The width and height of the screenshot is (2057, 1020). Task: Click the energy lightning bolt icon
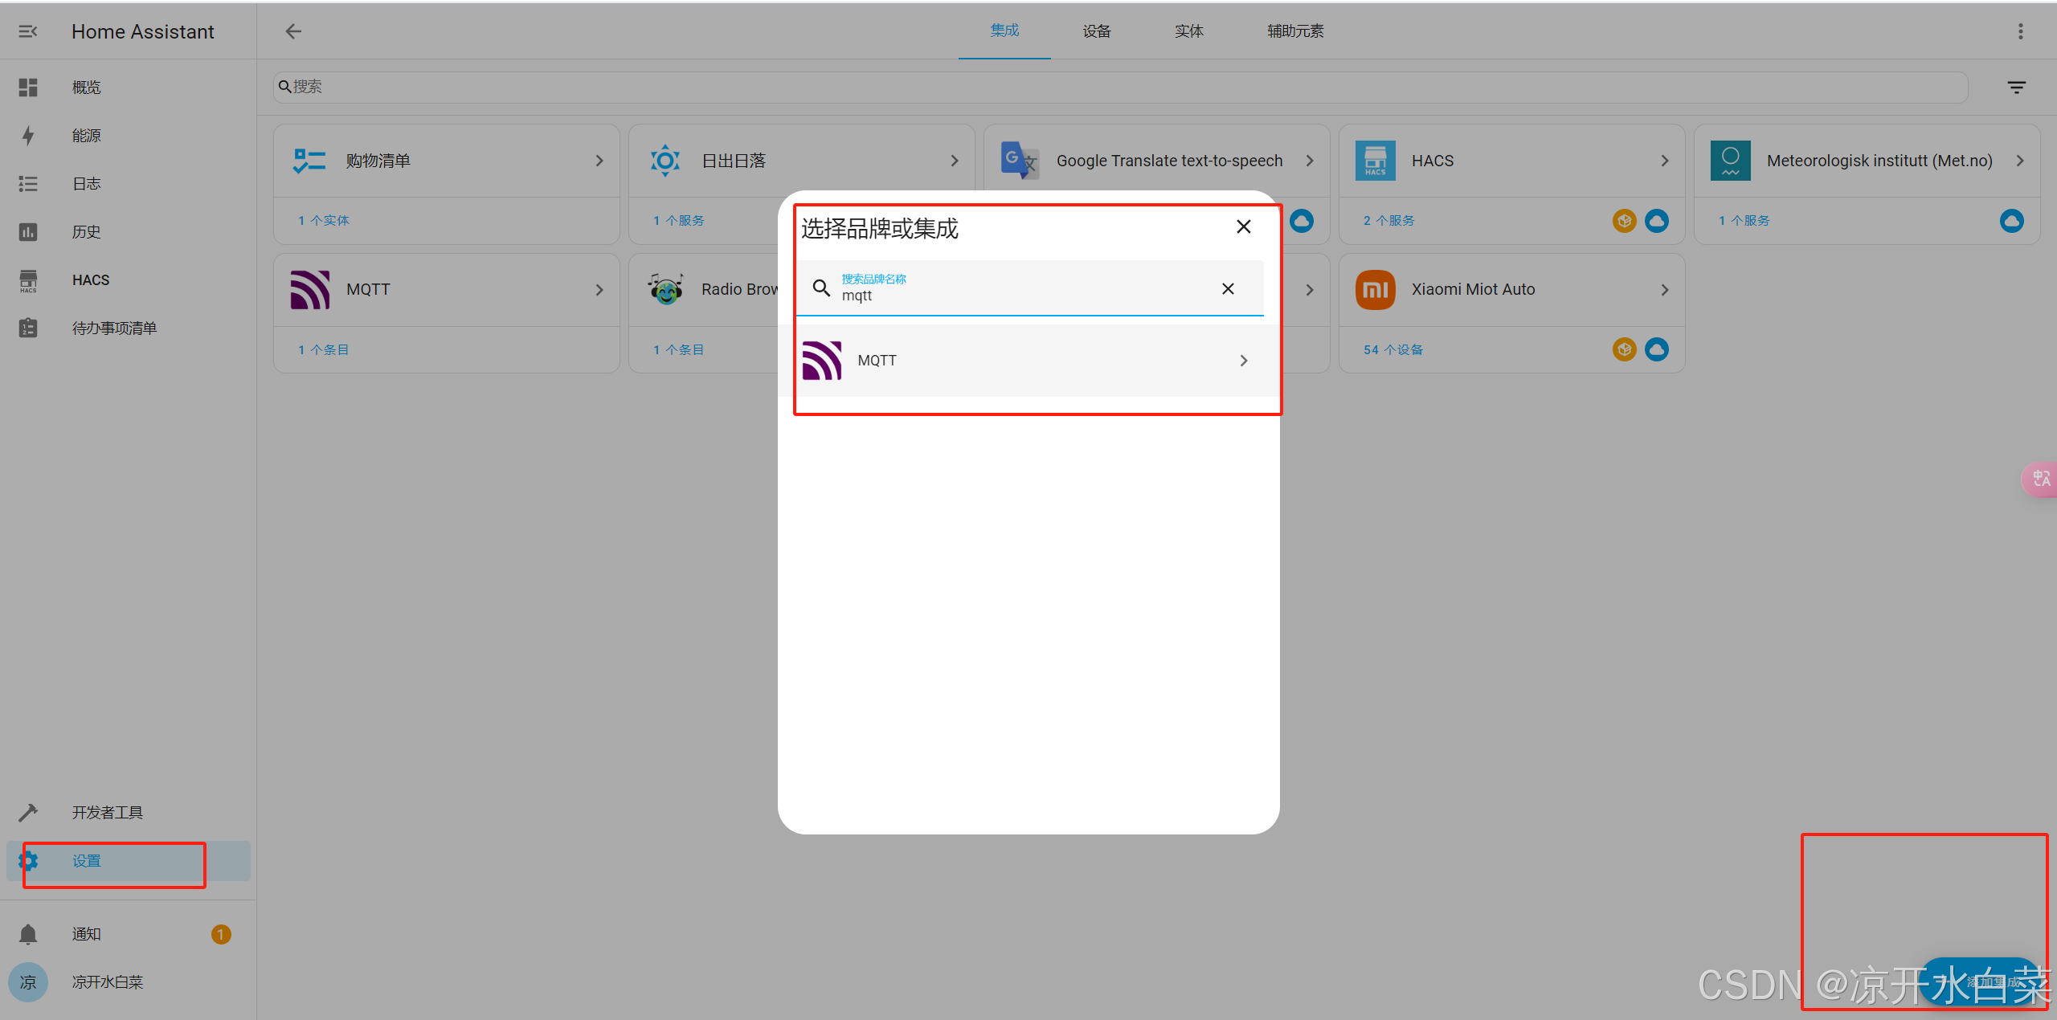point(28,135)
